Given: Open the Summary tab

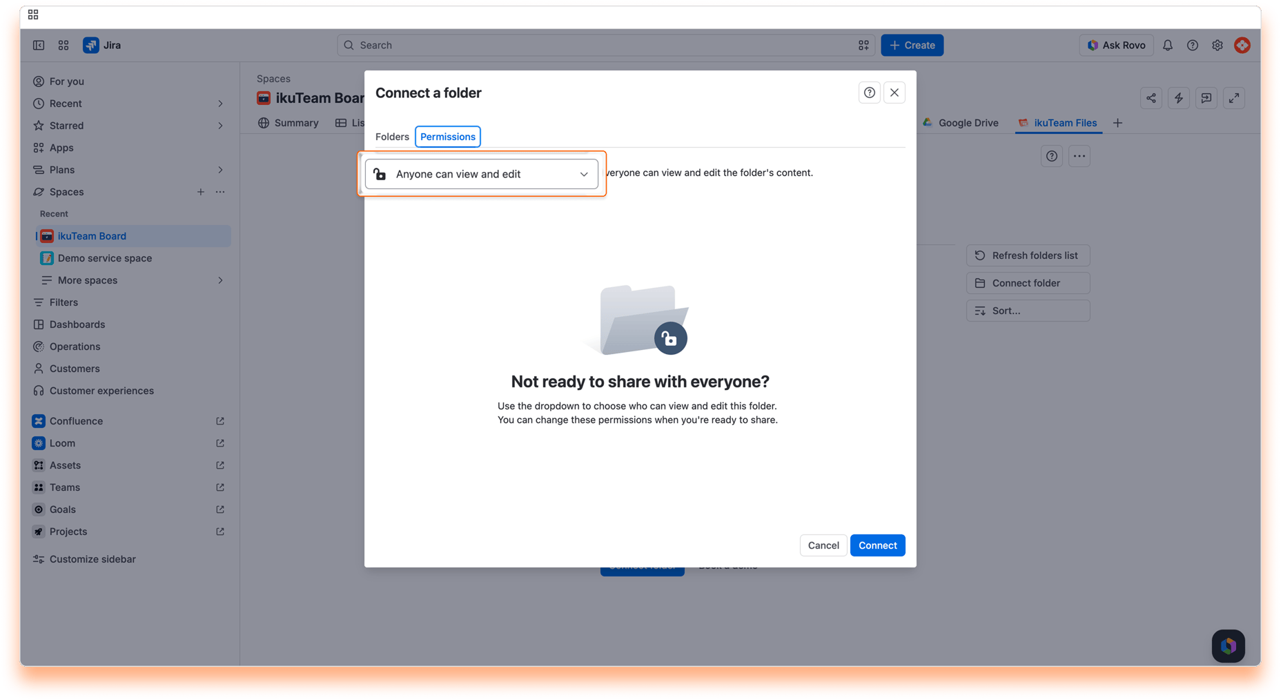Looking at the screenshot, I should (x=289, y=123).
